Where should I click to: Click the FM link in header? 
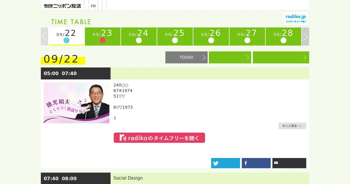[93, 6]
